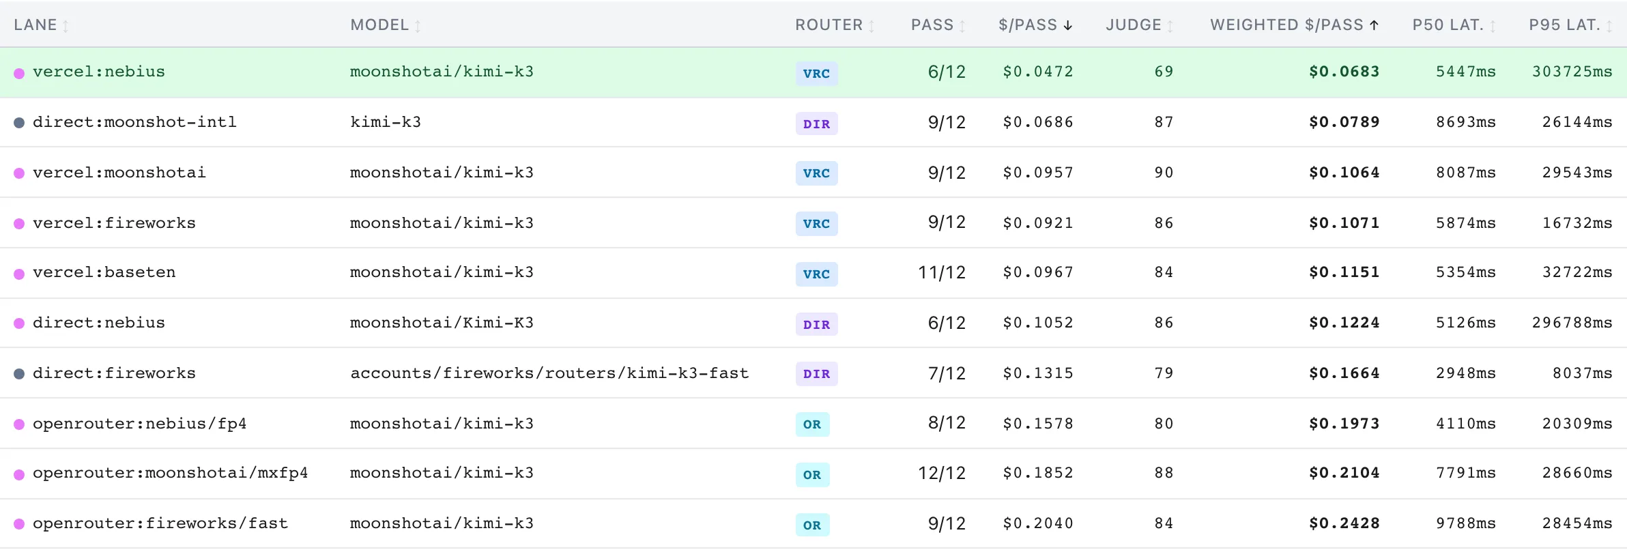Click the VRC badge for vercel:baseten

(816, 274)
